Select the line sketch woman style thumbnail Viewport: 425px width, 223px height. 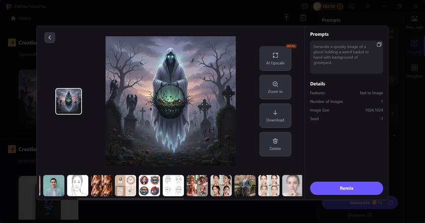click(78, 185)
